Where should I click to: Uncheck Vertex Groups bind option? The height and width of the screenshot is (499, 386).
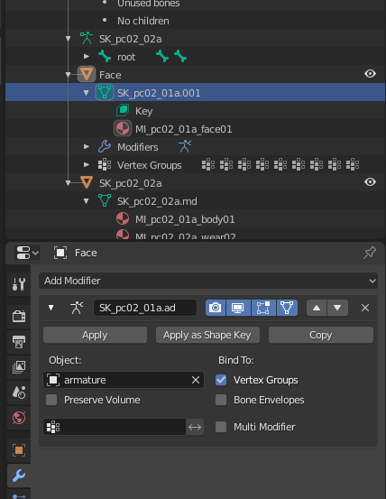[x=221, y=380]
